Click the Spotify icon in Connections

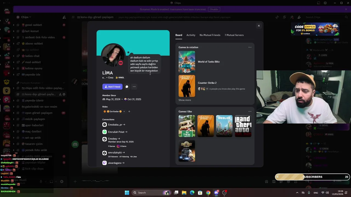(104, 132)
